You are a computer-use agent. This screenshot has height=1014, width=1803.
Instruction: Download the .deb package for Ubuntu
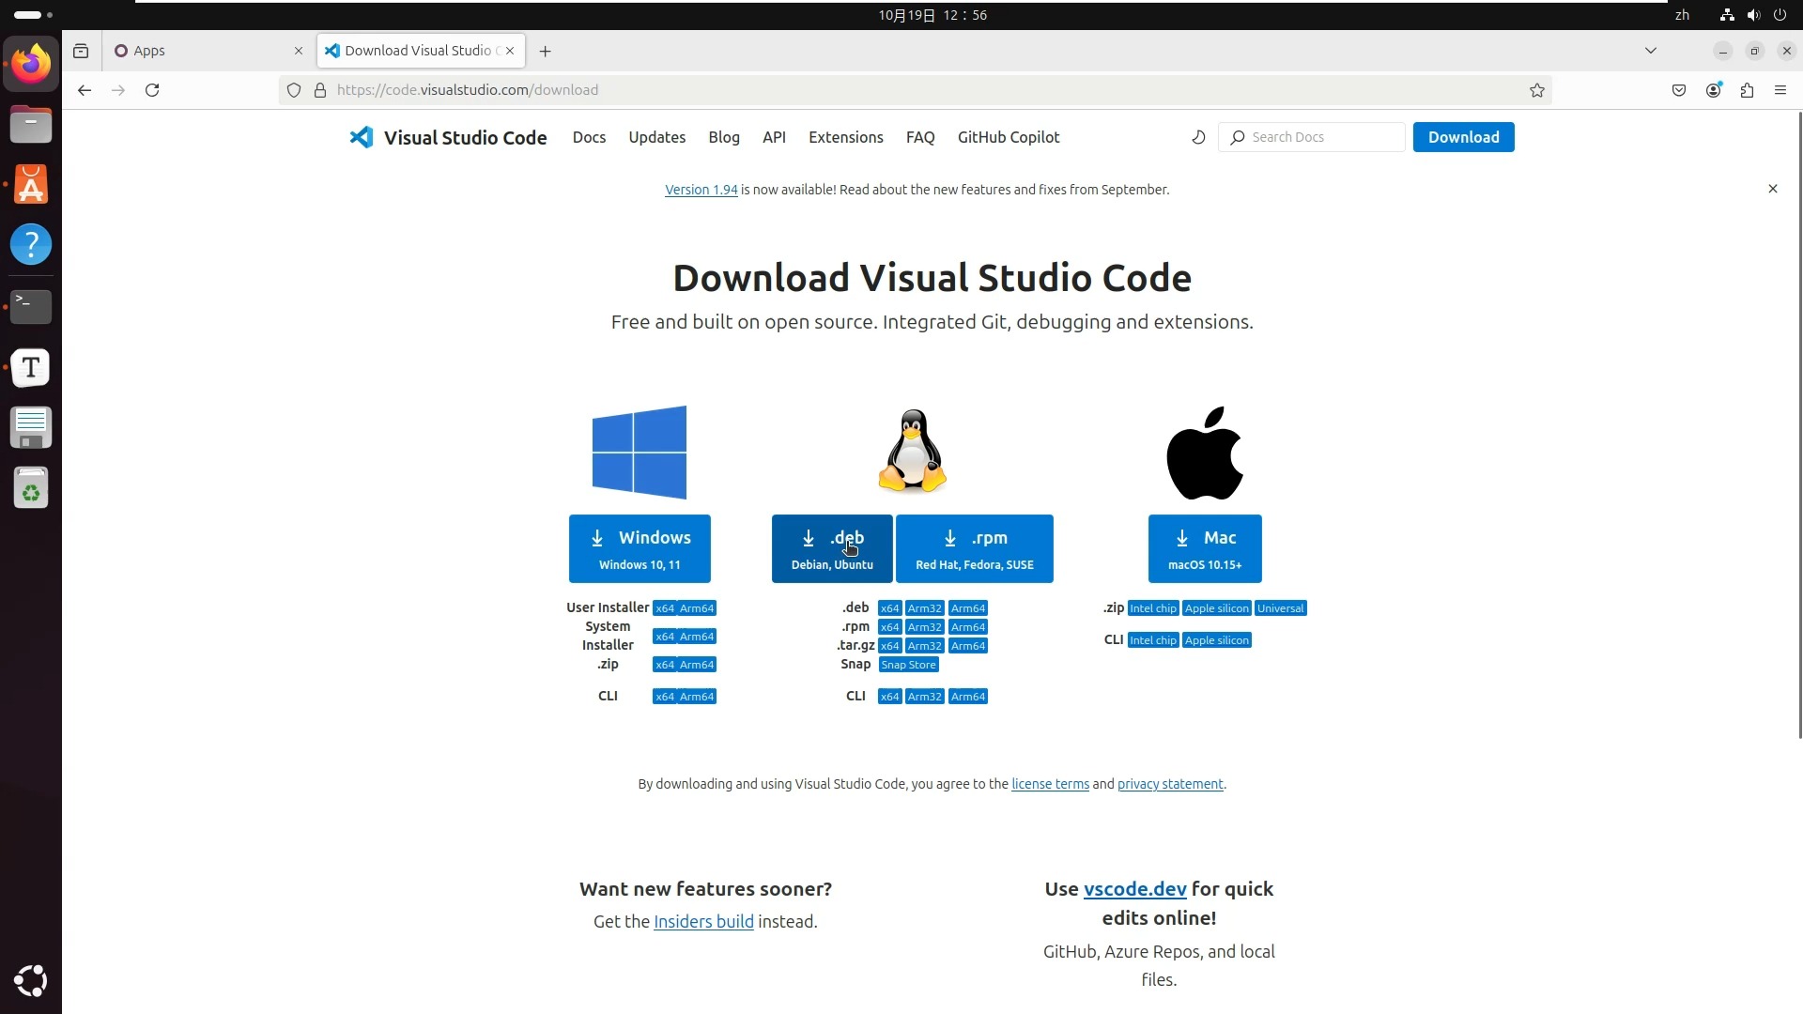pyautogui.click(x=832, y=548)
